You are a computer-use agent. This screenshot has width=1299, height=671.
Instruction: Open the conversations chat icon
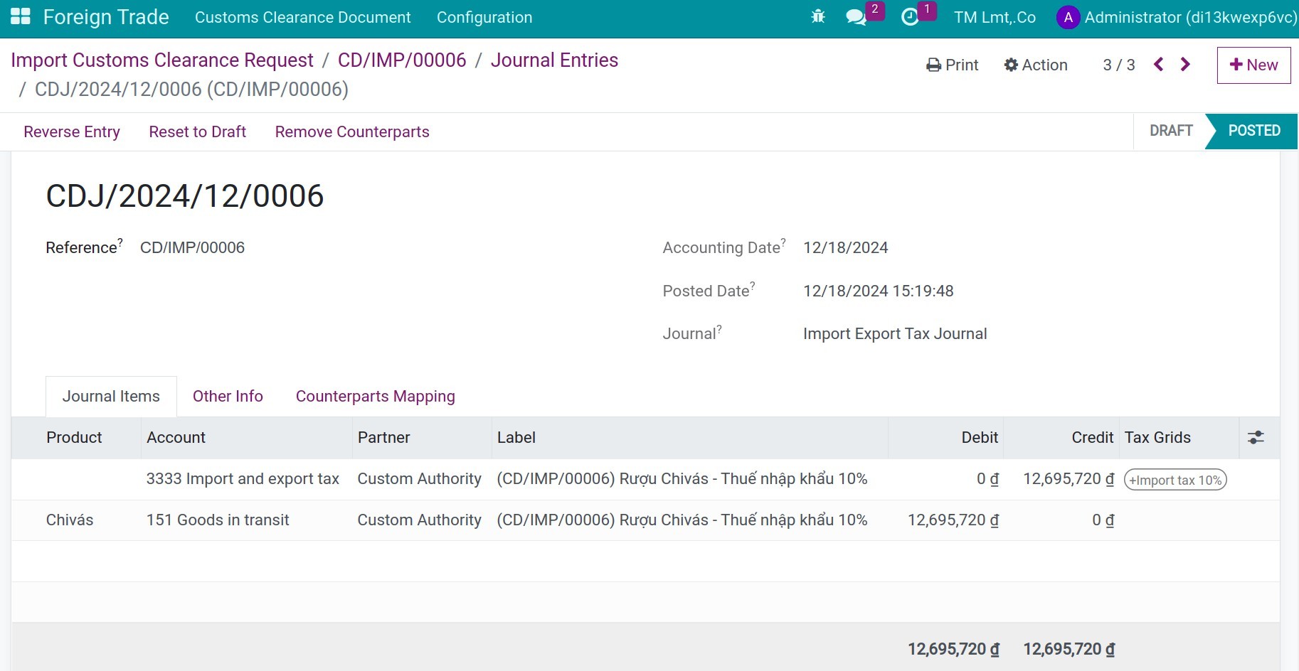pyautogui.click(x=857, y=17)
